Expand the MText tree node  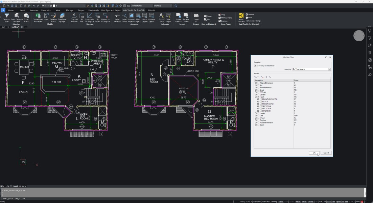(256, 118)
